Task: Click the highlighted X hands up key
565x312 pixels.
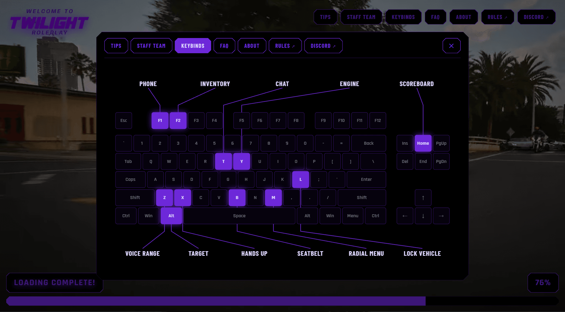Action: 183,198
